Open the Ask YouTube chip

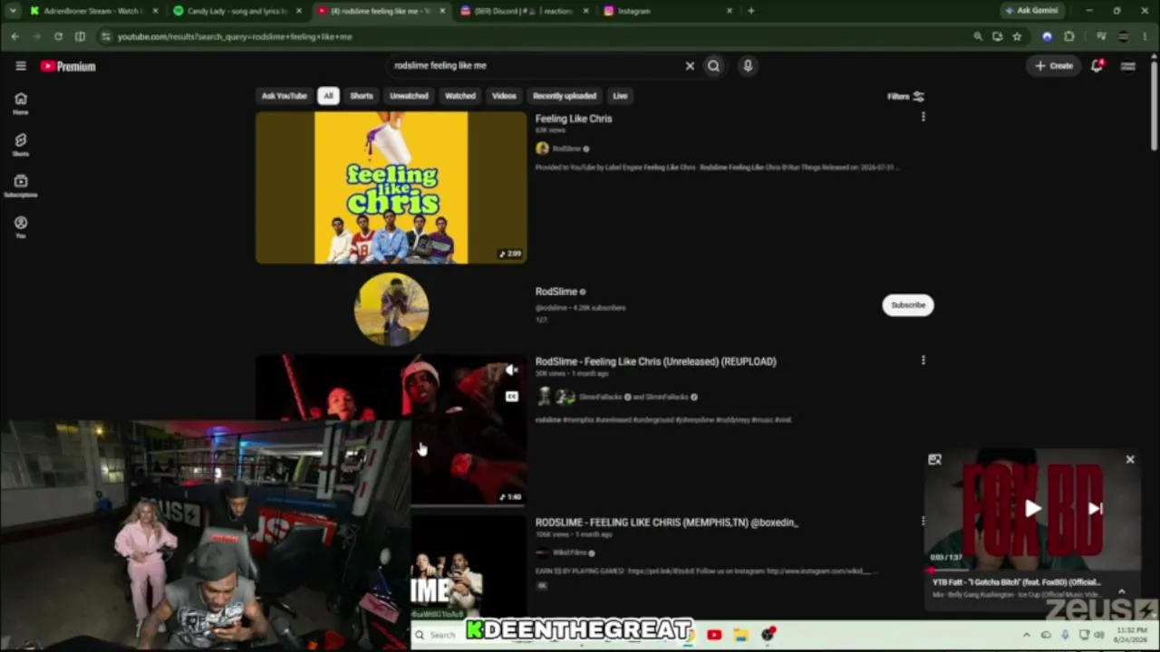pyautogui.click(x=285, y=96)
